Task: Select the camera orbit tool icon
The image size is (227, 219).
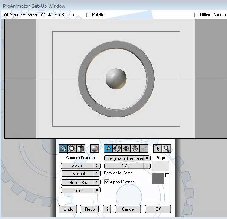Action: [x=108, y=148]
